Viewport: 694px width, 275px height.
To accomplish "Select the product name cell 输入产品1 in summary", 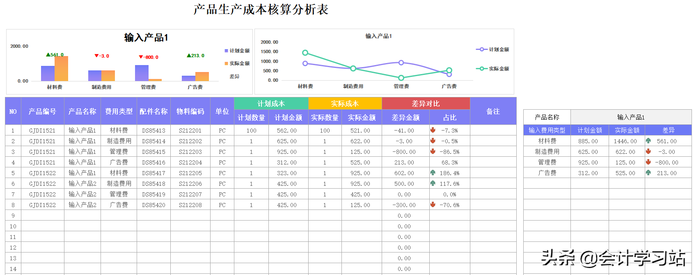I will pos(631,117).
